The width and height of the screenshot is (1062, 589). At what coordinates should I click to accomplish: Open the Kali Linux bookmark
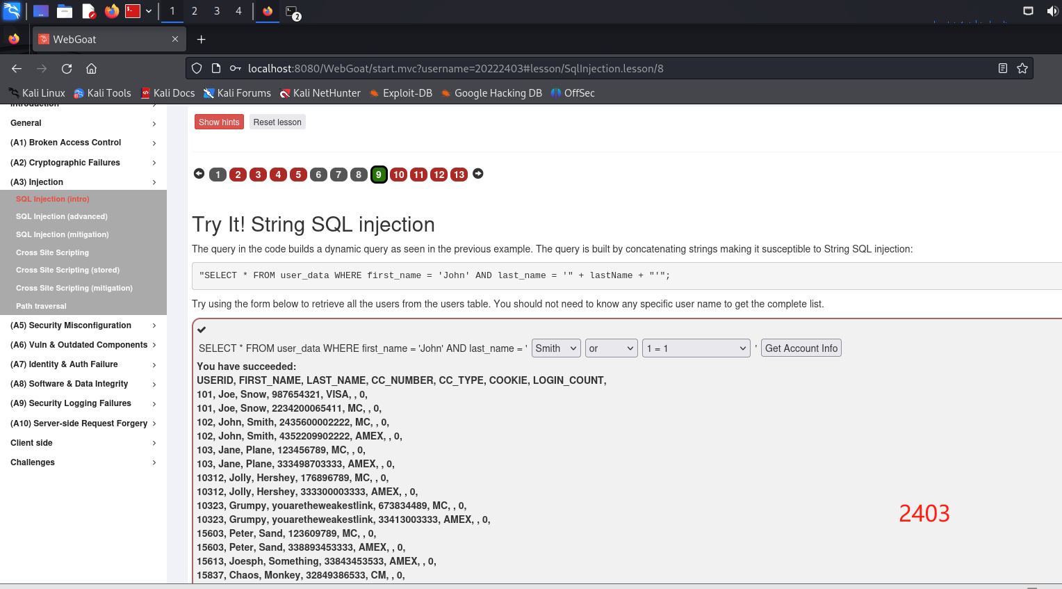[37, 93]
